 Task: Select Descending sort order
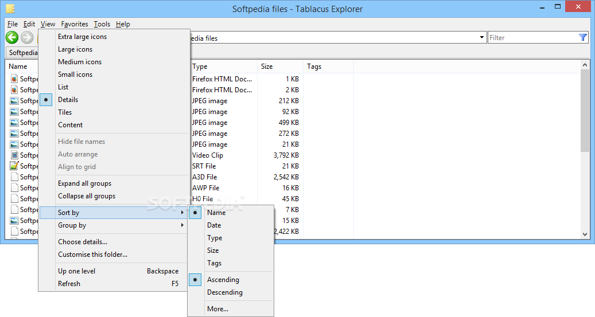(x=231, y=292)
